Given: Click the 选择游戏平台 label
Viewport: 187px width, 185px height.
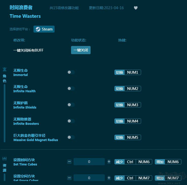Looking at the screenshot, I should [x=20, y=29].
